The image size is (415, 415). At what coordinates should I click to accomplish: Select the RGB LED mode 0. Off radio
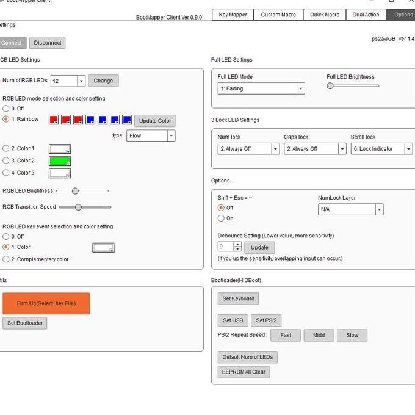(6, 108)
